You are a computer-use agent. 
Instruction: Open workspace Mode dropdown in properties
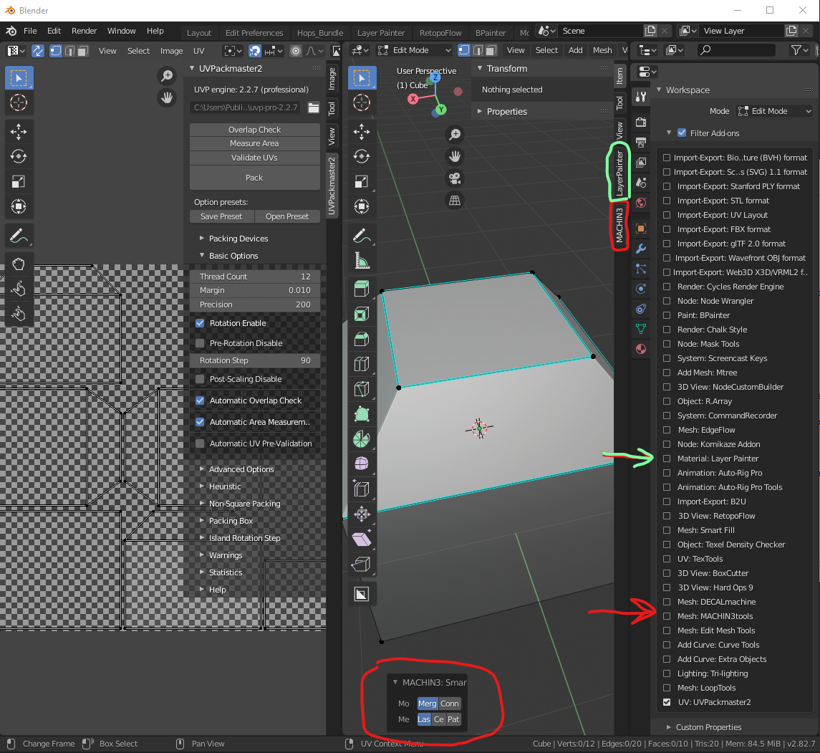click(x=774, y=111)
